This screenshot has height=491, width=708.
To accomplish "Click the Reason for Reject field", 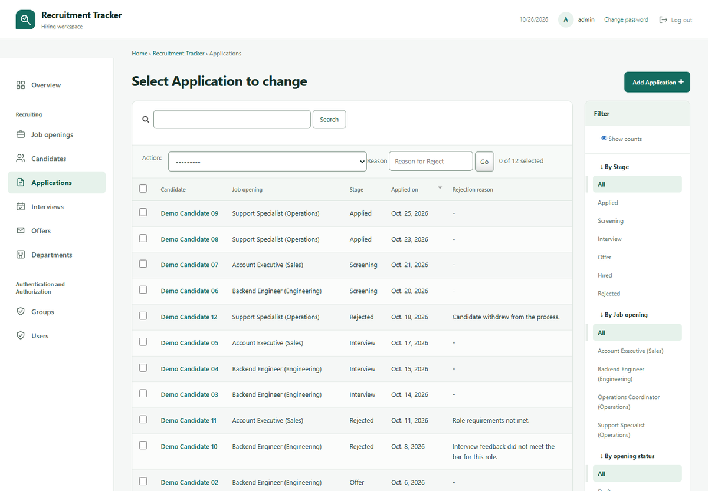I will pos(431,162).
